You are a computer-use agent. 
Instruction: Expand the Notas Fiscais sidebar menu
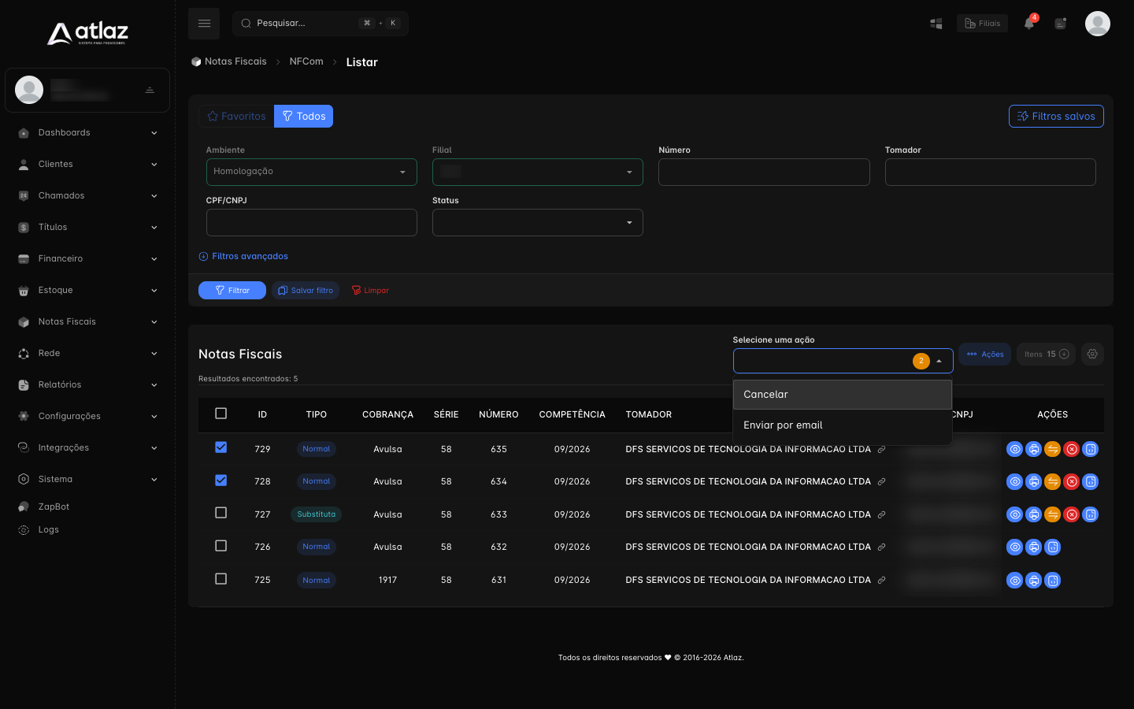[x=87, y=321]
